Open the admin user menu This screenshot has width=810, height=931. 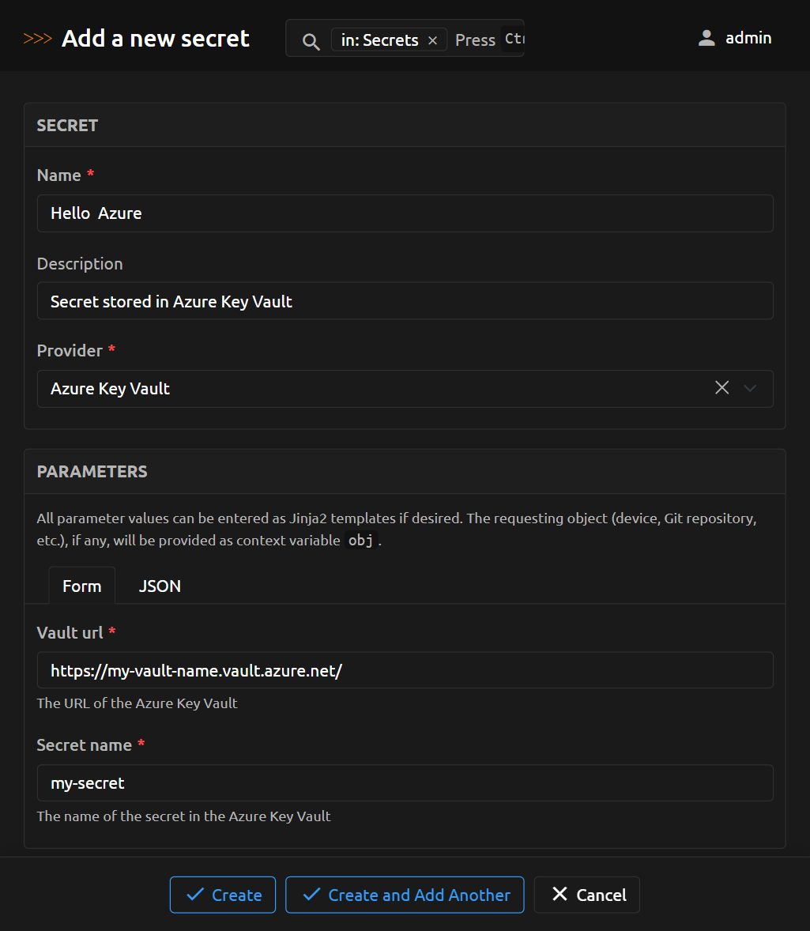[x=735, y=38]
